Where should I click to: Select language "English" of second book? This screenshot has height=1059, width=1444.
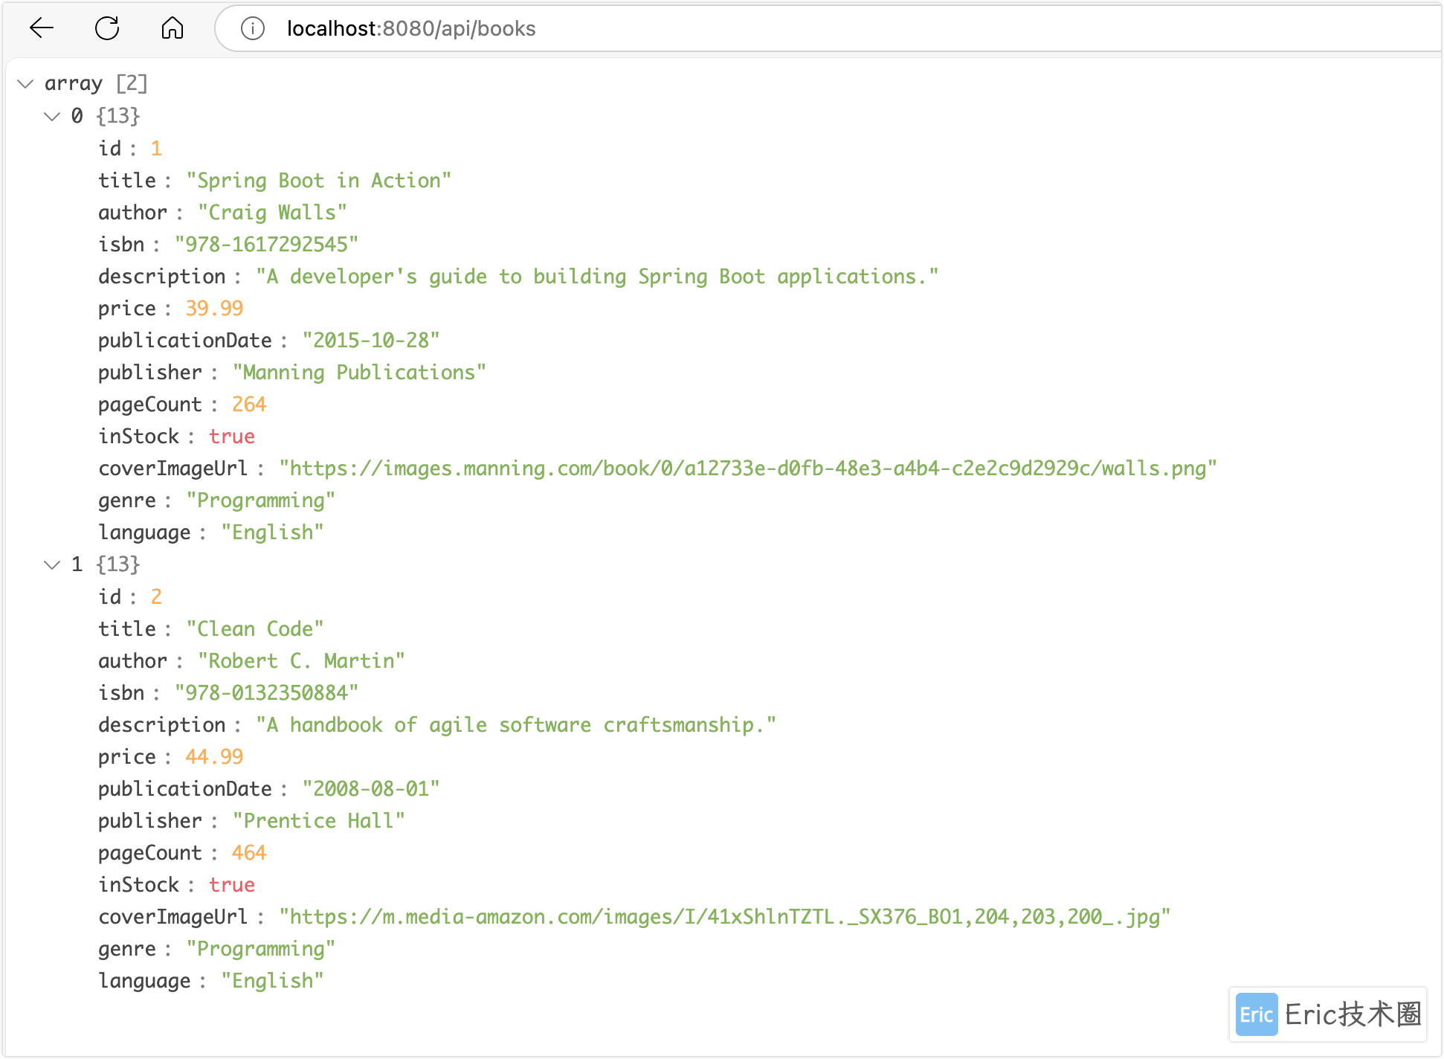click(x=273, y=981)
